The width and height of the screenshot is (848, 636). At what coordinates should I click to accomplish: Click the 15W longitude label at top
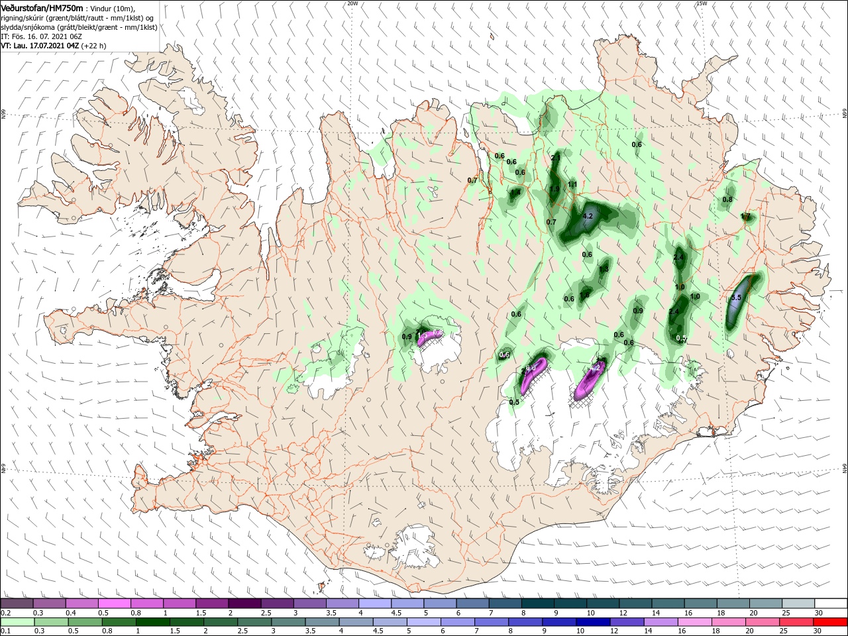(702, 3)
